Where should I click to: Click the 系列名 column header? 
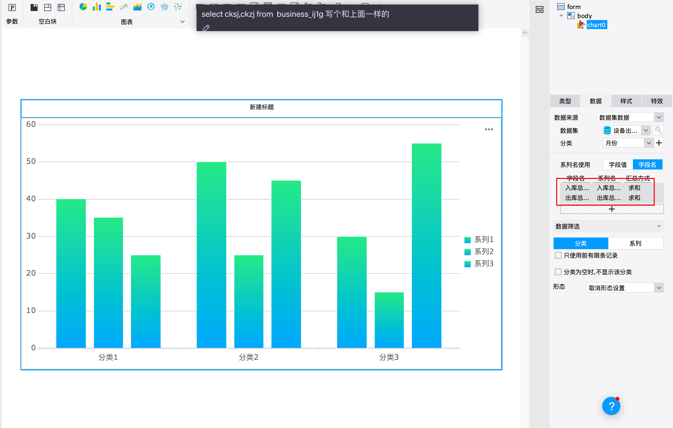click(x=607, y=178)
